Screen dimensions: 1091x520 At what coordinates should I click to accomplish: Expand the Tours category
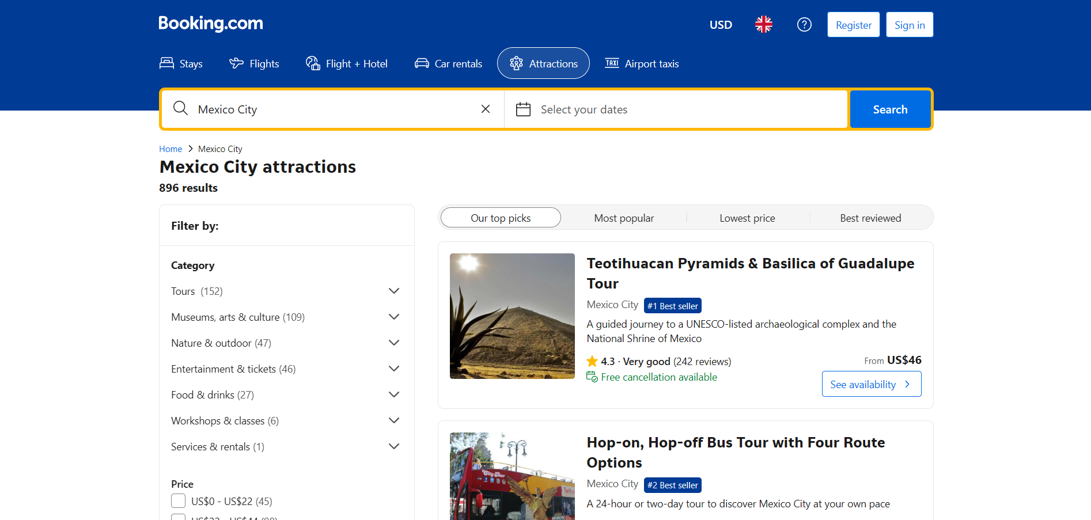(x=394, y=291)
